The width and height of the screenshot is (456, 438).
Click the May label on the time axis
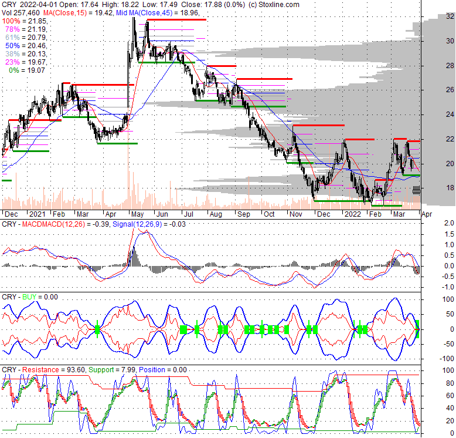click(x=137, y=214)
